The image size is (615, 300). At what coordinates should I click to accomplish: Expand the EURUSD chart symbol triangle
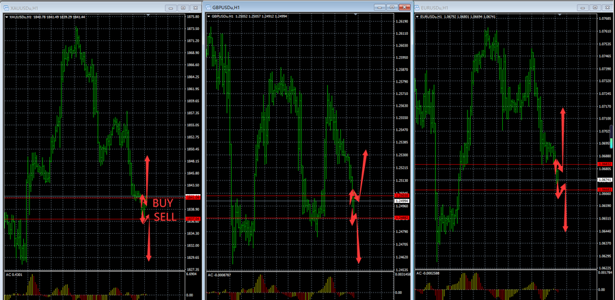[419, 16]
